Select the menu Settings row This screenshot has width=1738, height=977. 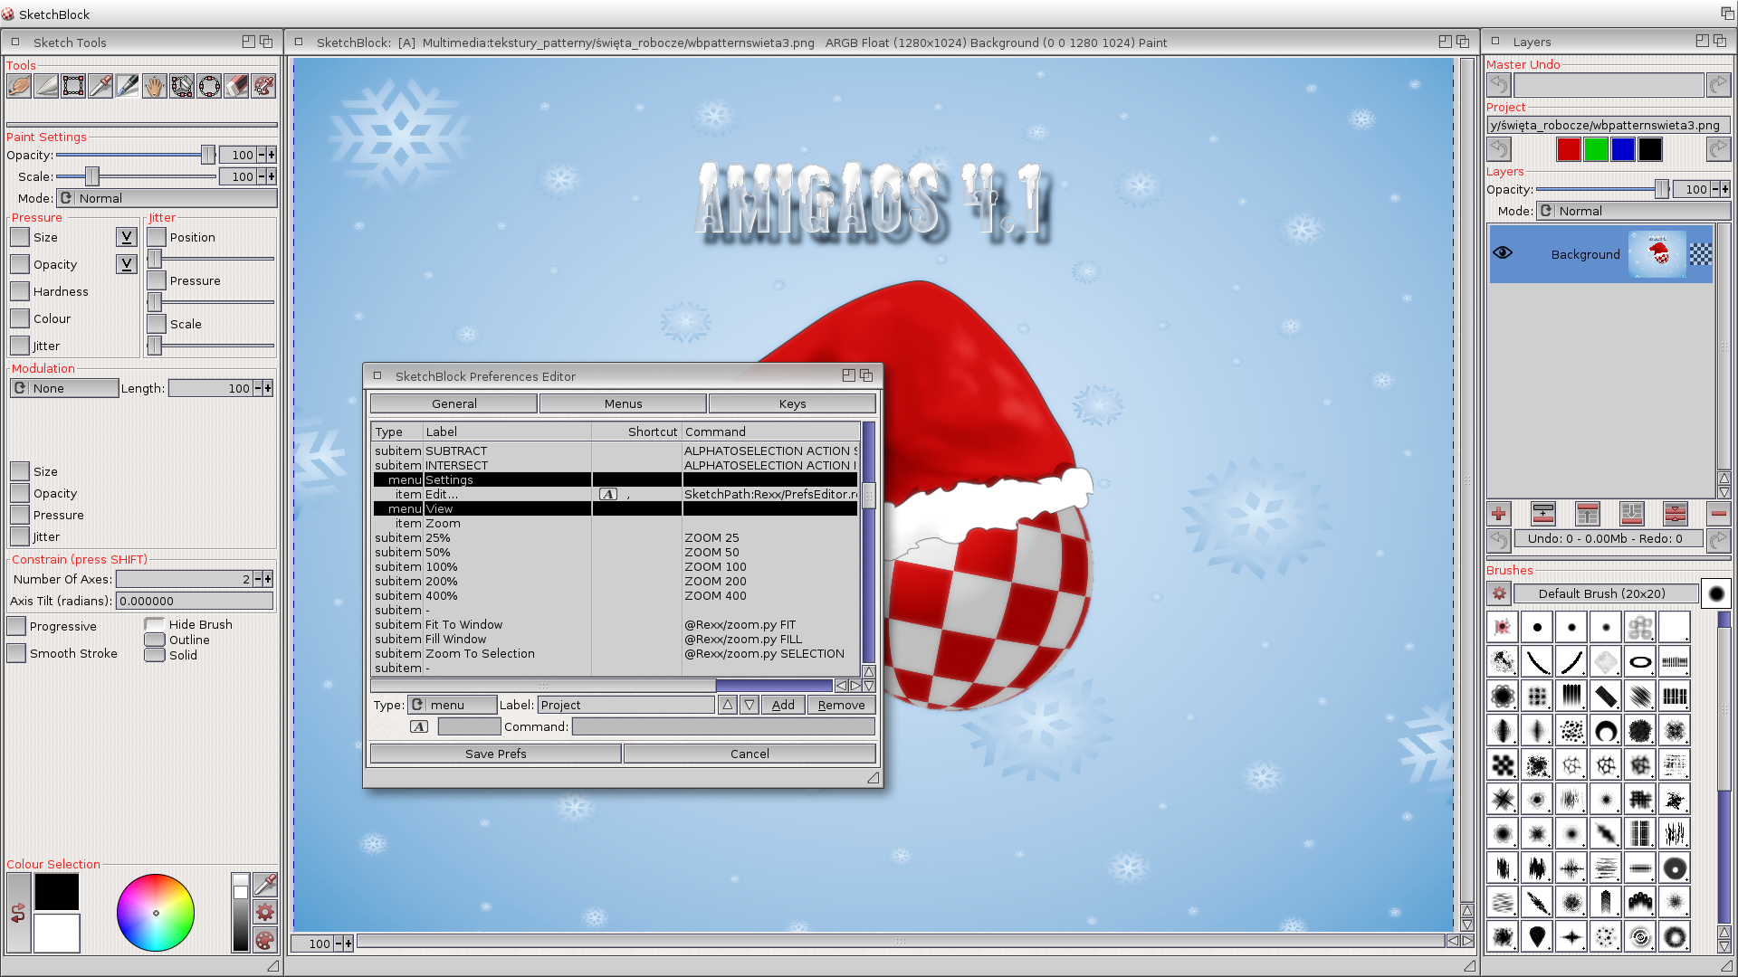coord(616,479)
